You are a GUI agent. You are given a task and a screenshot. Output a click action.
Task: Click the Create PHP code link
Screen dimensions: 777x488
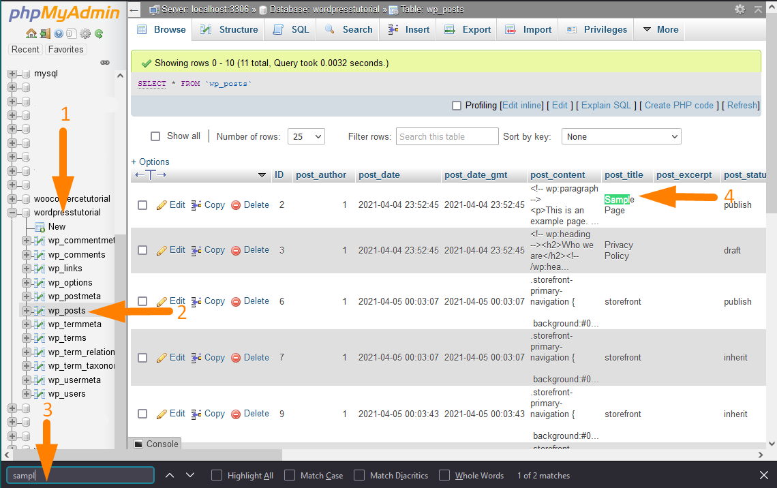(x=679, y=106)
